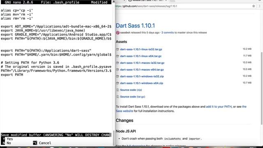Click package icon beside windows-x64 asset
Screen dimensions: 263x148
point(118,83)
